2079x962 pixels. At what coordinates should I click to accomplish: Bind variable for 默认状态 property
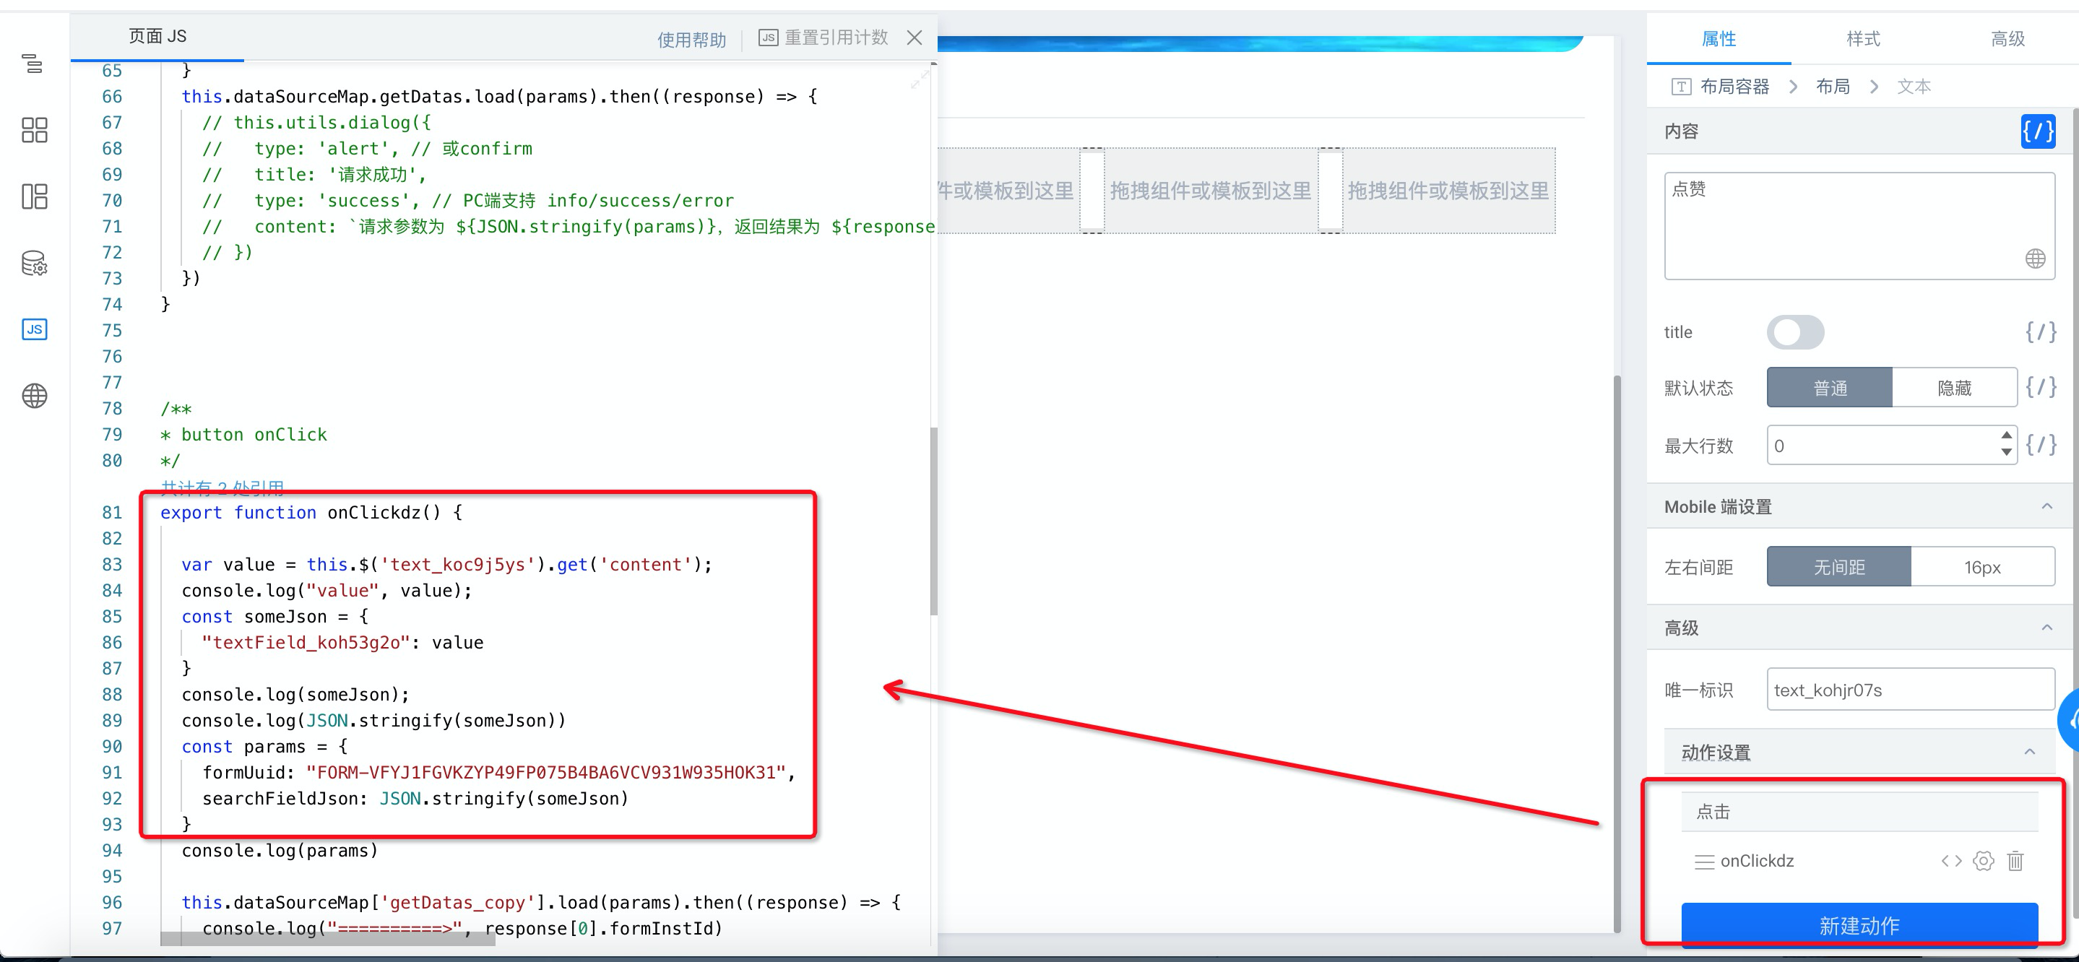2040,387
